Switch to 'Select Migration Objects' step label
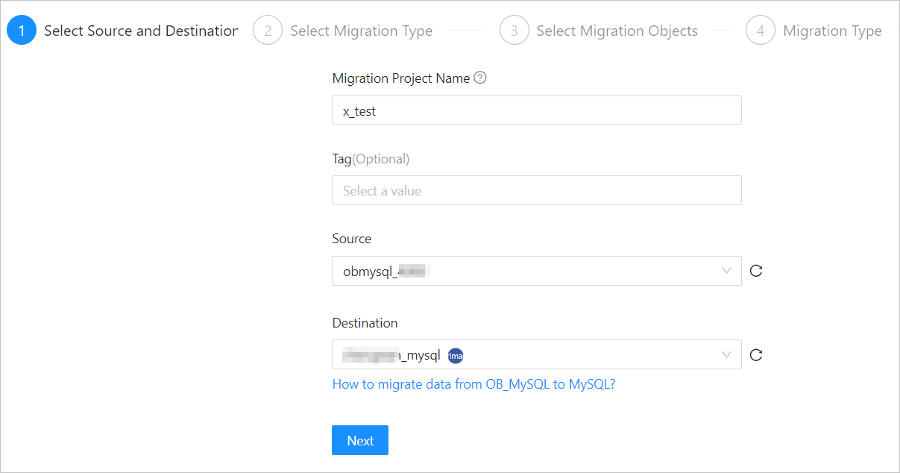900x473 pixels. (x=617, y=31)
